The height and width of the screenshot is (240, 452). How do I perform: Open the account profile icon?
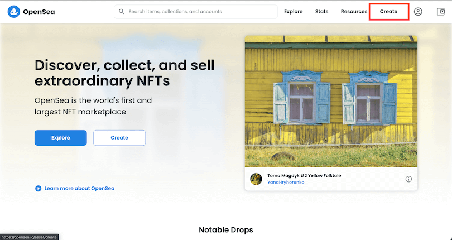point(418,12)
